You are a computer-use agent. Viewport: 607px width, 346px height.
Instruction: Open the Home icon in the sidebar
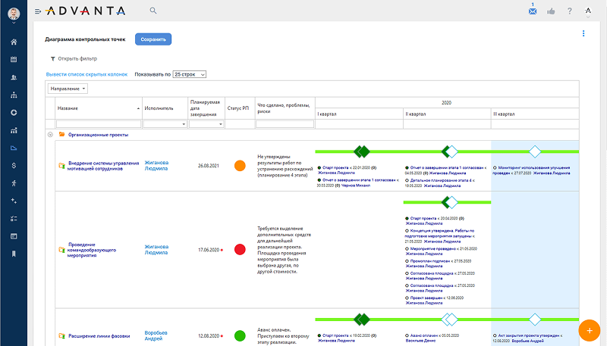[x=14, y=41]
